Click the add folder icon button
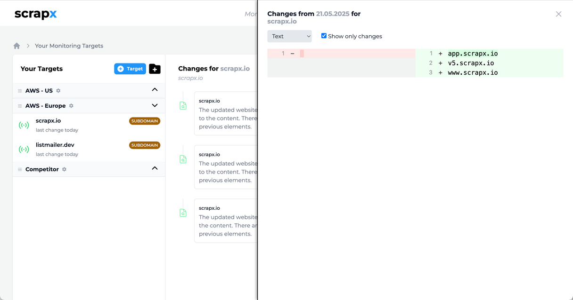 pyautogui.click(x=155, y=69)
